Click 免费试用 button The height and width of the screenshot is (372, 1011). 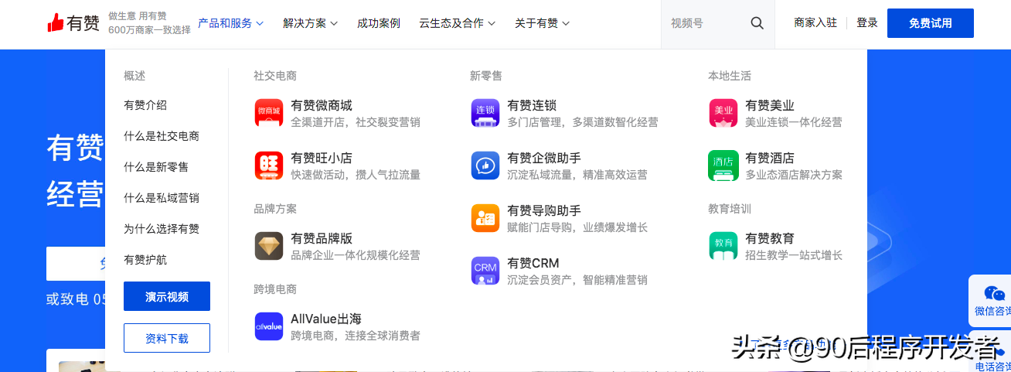[x=931, y=23]
